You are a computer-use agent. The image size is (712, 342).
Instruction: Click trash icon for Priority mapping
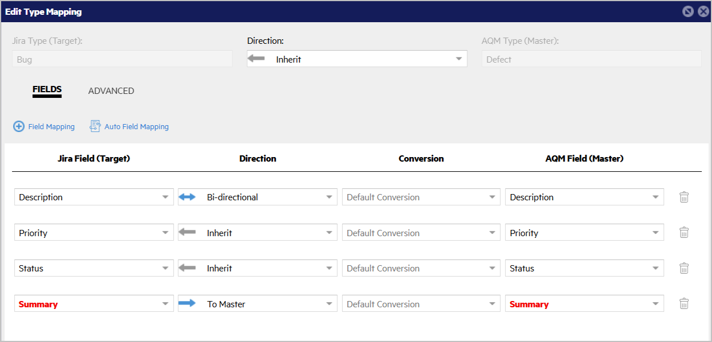(684, 233)
